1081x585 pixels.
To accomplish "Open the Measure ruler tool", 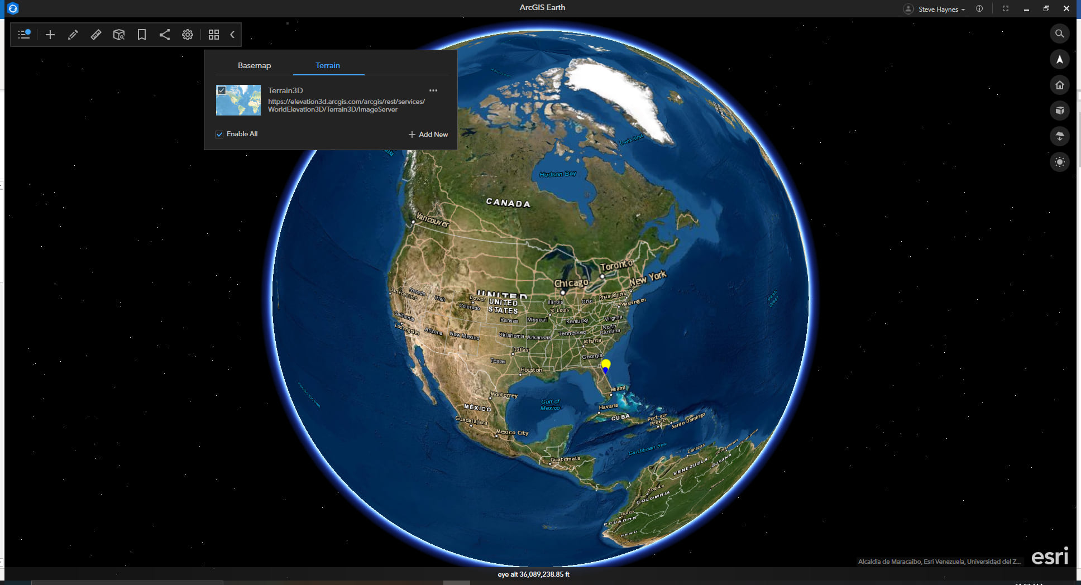I will click(x=96, y=35).
